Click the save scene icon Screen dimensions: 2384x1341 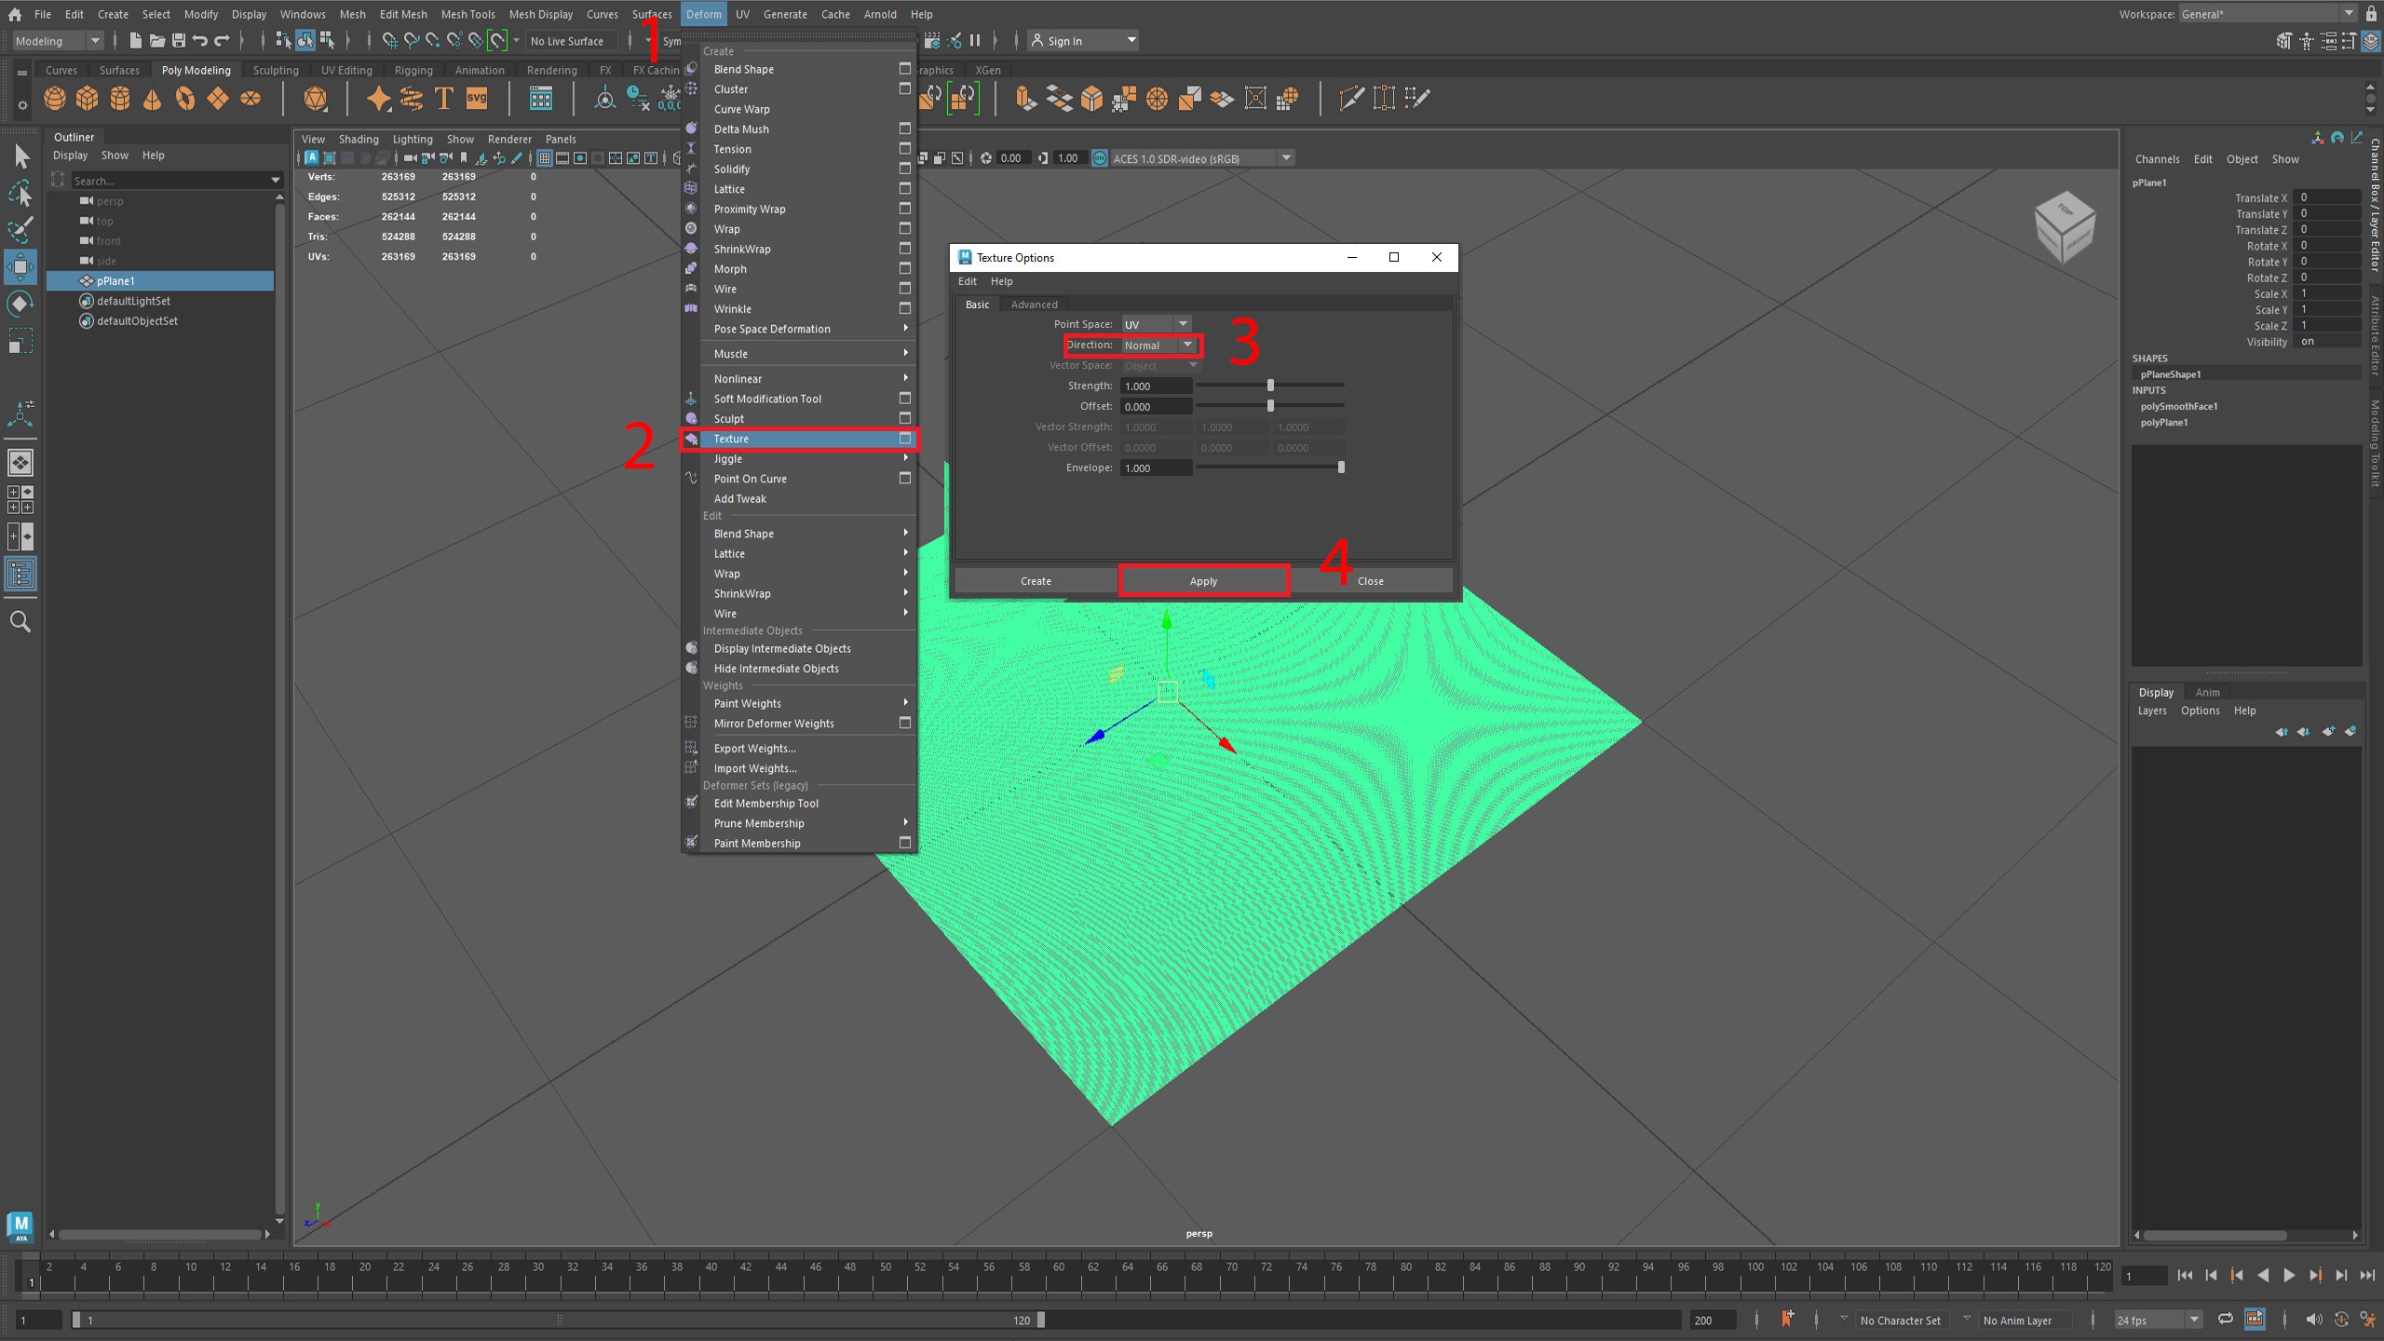(179, 40)
